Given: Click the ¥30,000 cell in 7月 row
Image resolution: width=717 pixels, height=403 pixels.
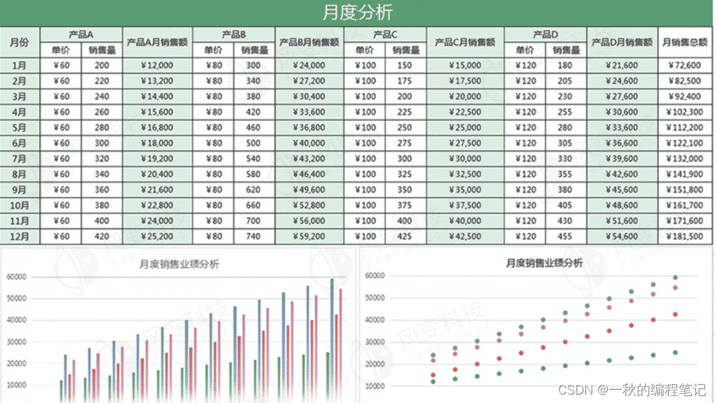Looking at the screenshot, I should pyautogui.click(x=465, y=159).
